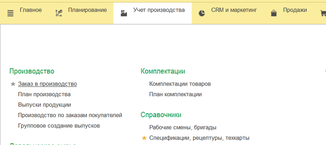
Task: Open Рабочие смены, бригады reference
Action: [183, 127]
